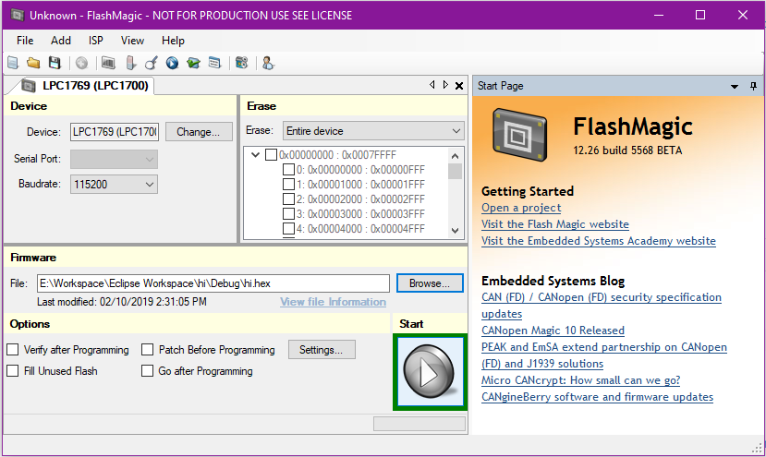The image size is (766, 457).
Task: Toggle Fill Unused Flash checkbox
Action: 13,371
